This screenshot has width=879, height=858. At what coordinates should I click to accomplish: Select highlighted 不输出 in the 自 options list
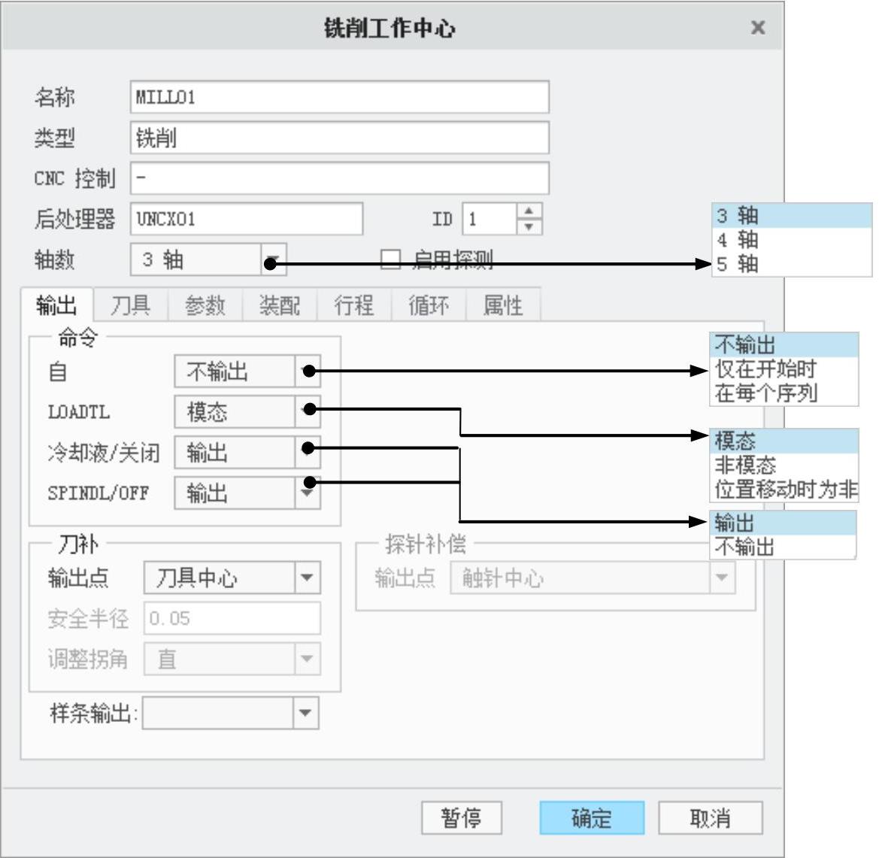[784, 344]
